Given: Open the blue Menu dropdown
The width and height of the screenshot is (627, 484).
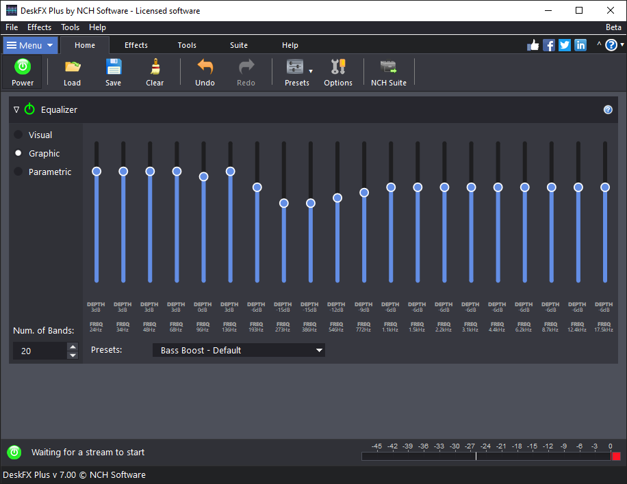Looking at the screenshot, I should pos(30,45).
